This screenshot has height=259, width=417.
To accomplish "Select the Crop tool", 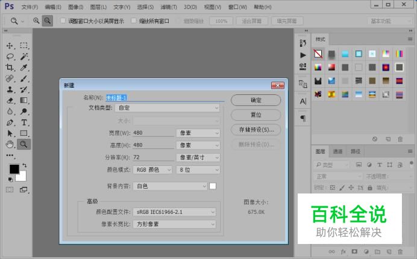I will coord(10,67).
